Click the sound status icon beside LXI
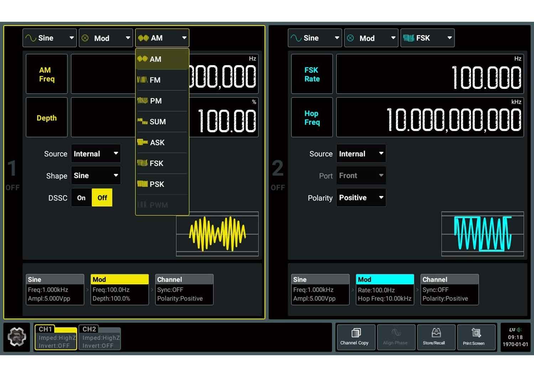This screenshot has width=534, height=377. [520, 330]
